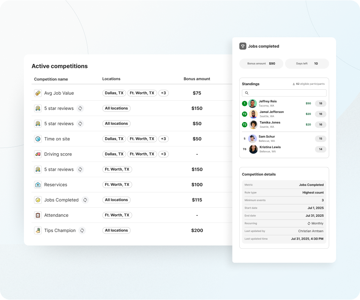Image resolution: width=360 pixels, height=300 pixels.
Task: Click the Start date Jul 1, 2025 value
Action: coord(316,208)
